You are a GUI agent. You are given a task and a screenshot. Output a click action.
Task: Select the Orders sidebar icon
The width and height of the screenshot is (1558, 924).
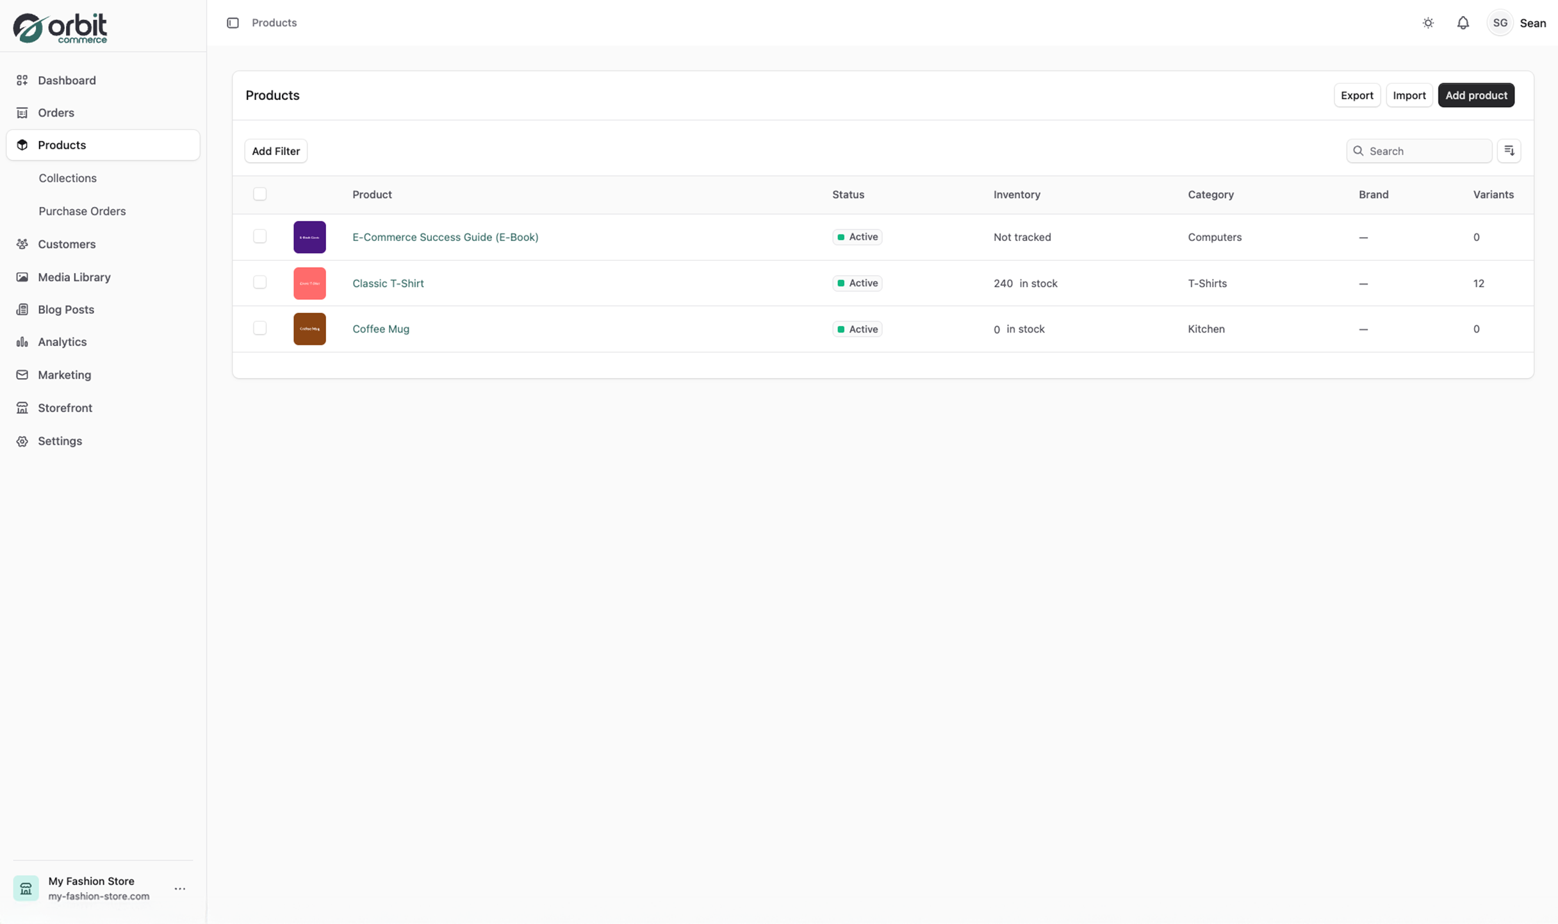click(22, 112)
